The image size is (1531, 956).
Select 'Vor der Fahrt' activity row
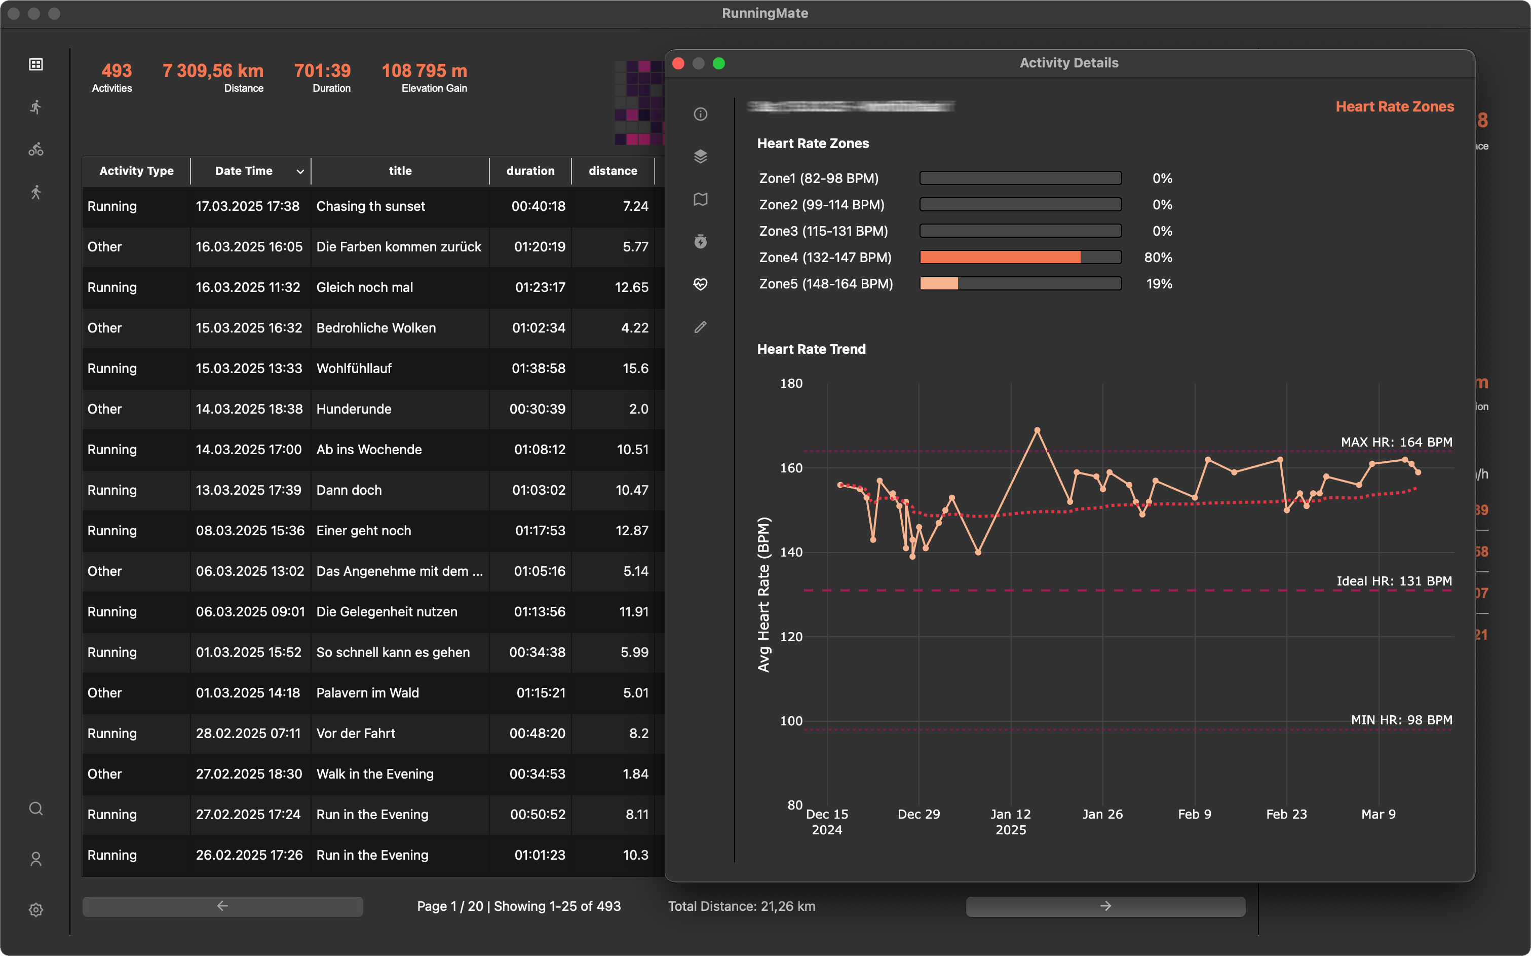coord(373,733)
